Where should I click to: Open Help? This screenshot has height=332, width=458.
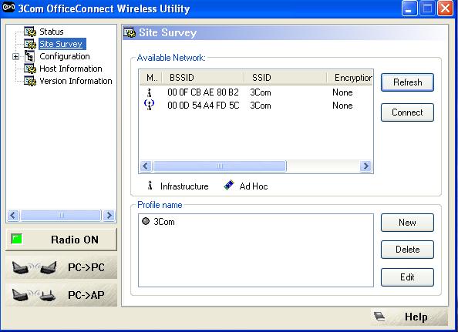point(409,317)
